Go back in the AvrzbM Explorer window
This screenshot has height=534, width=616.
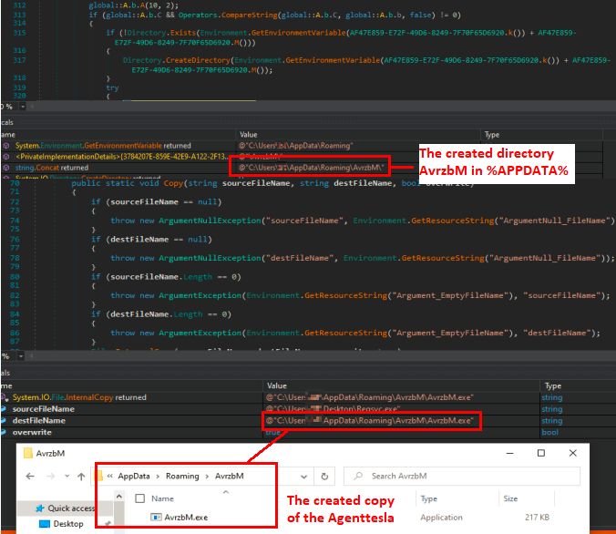tap(30, 477)
